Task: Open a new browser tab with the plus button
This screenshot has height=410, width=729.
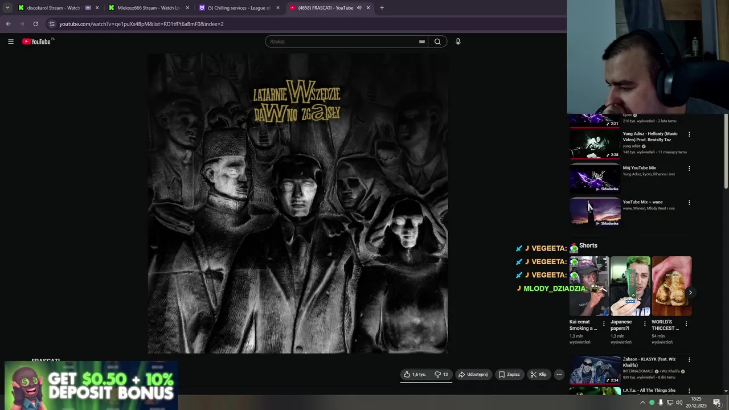Action: (x=382, y=8)
